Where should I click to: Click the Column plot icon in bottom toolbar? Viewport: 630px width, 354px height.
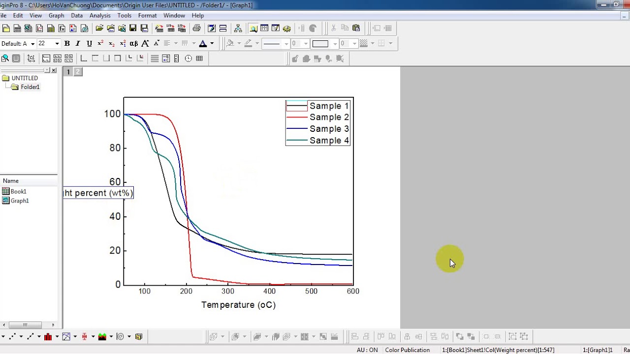[x=48, y=337]
